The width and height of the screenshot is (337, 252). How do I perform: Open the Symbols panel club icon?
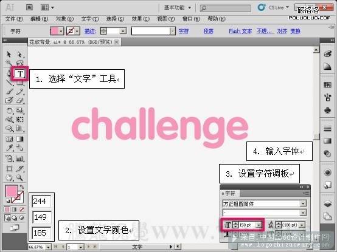point(327,111)
